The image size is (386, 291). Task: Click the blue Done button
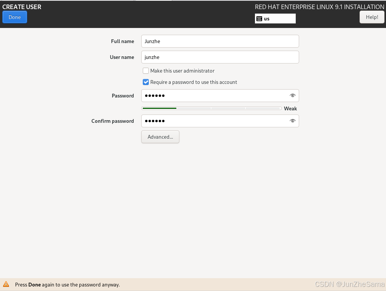(14, 17)
